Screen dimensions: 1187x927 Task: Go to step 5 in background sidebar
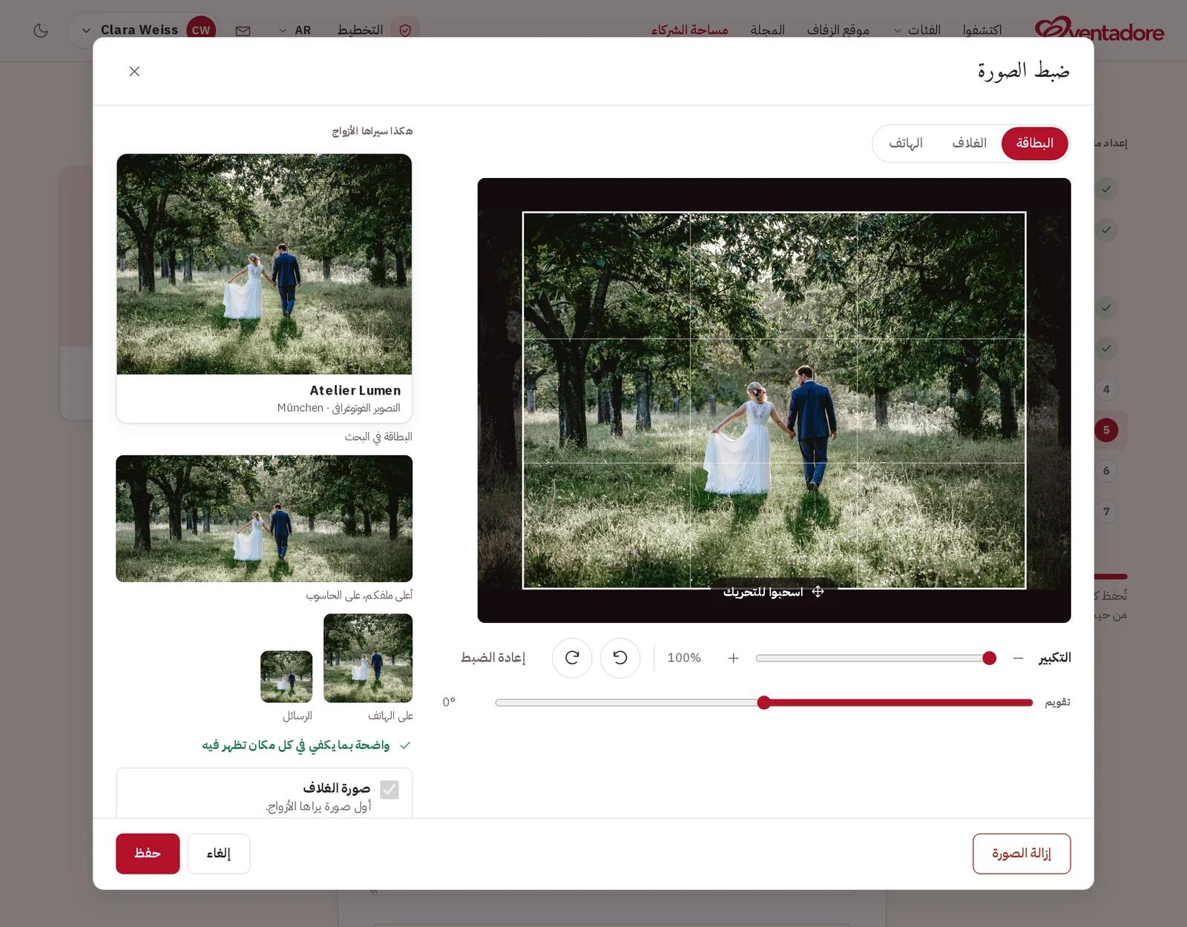point(1106,430)
